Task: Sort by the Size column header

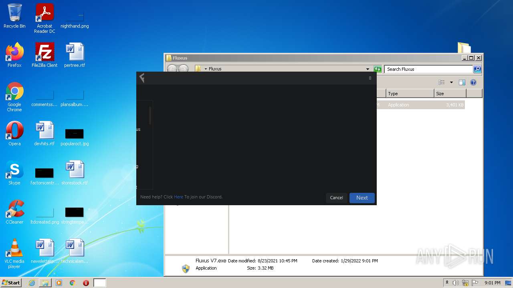Action: tap(450, 94)
